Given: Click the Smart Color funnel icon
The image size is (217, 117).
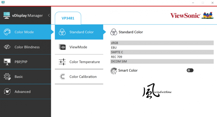Looking at the screenshot, I should (x=114, y=71).
